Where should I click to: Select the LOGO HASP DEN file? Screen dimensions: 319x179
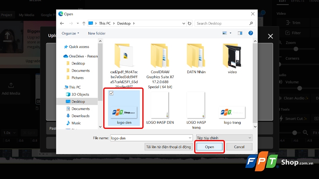coord(160,108)
